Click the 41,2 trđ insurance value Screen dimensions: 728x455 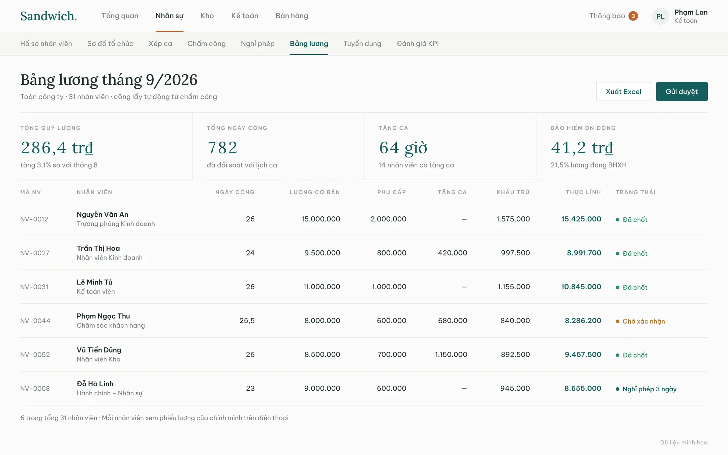(582, 148)
